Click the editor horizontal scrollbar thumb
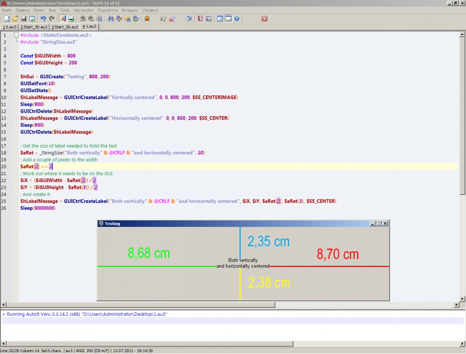Viewport: 466px width, 354px height. (x=141, y=305)
